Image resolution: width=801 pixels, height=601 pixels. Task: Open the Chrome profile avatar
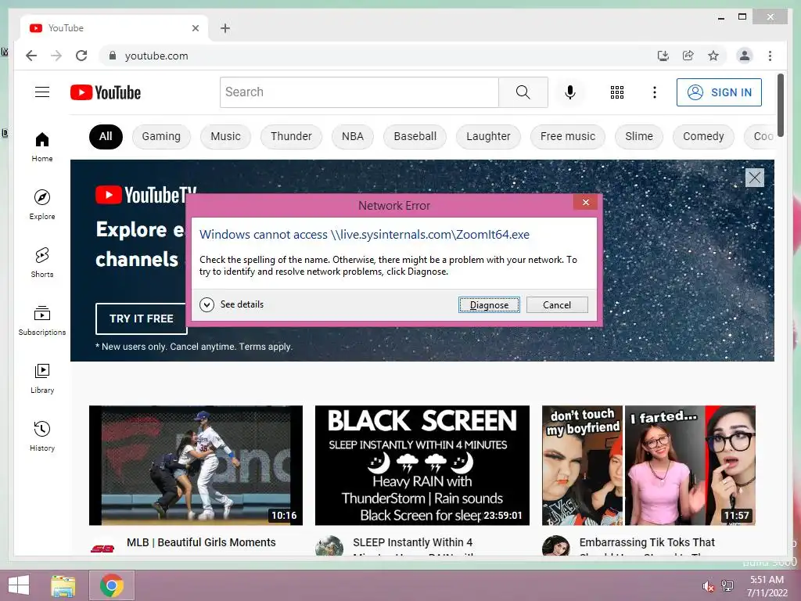coord(745,56)
